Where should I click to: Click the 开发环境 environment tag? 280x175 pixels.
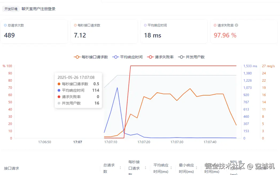11,9
